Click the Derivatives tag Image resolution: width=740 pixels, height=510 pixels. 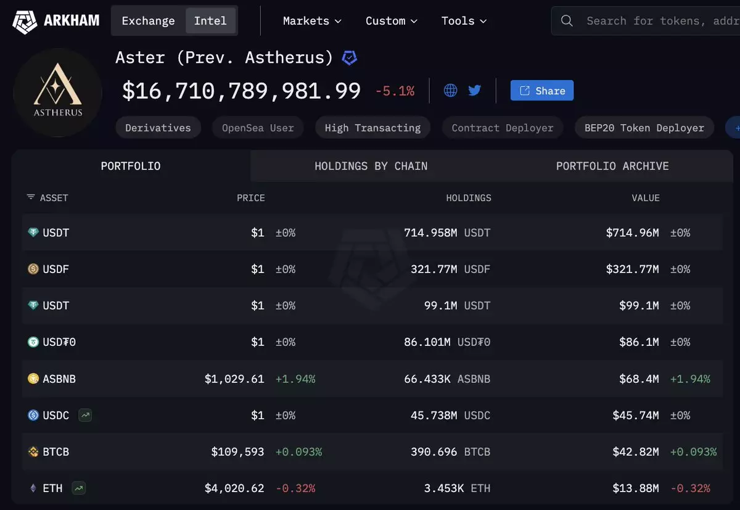click(158, 128)
